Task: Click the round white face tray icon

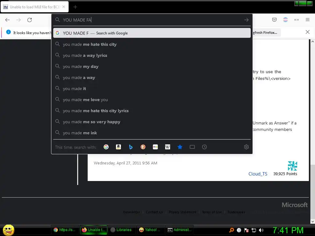Action: pos(239,230)
